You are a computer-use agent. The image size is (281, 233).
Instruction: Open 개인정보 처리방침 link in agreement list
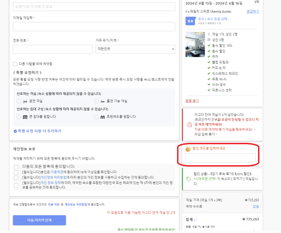pyautogui.click(x=54, y=177)
